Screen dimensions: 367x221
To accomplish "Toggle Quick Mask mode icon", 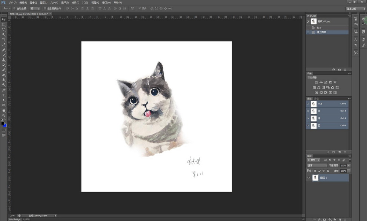I will coord(4,130).
